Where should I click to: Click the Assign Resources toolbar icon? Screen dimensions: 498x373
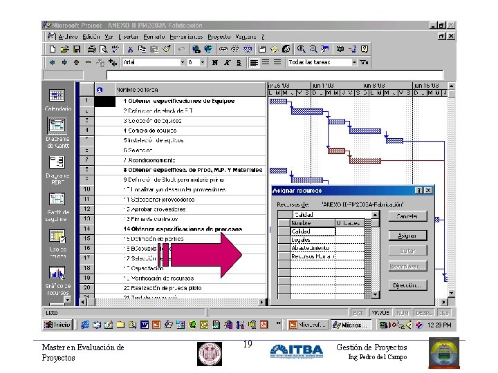[x=286, y=49]
